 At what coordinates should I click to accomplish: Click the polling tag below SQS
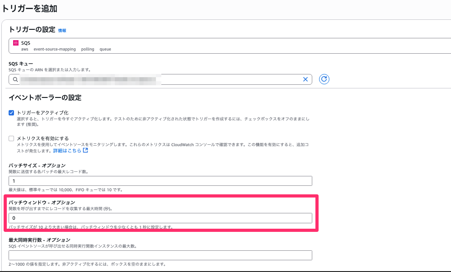coord(87,49)
